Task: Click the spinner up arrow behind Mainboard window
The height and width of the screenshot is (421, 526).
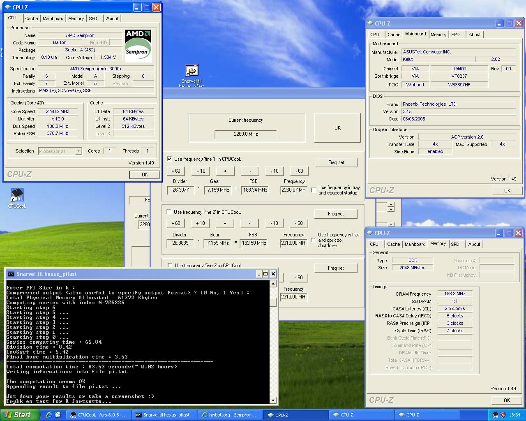Action: [391, 204]
